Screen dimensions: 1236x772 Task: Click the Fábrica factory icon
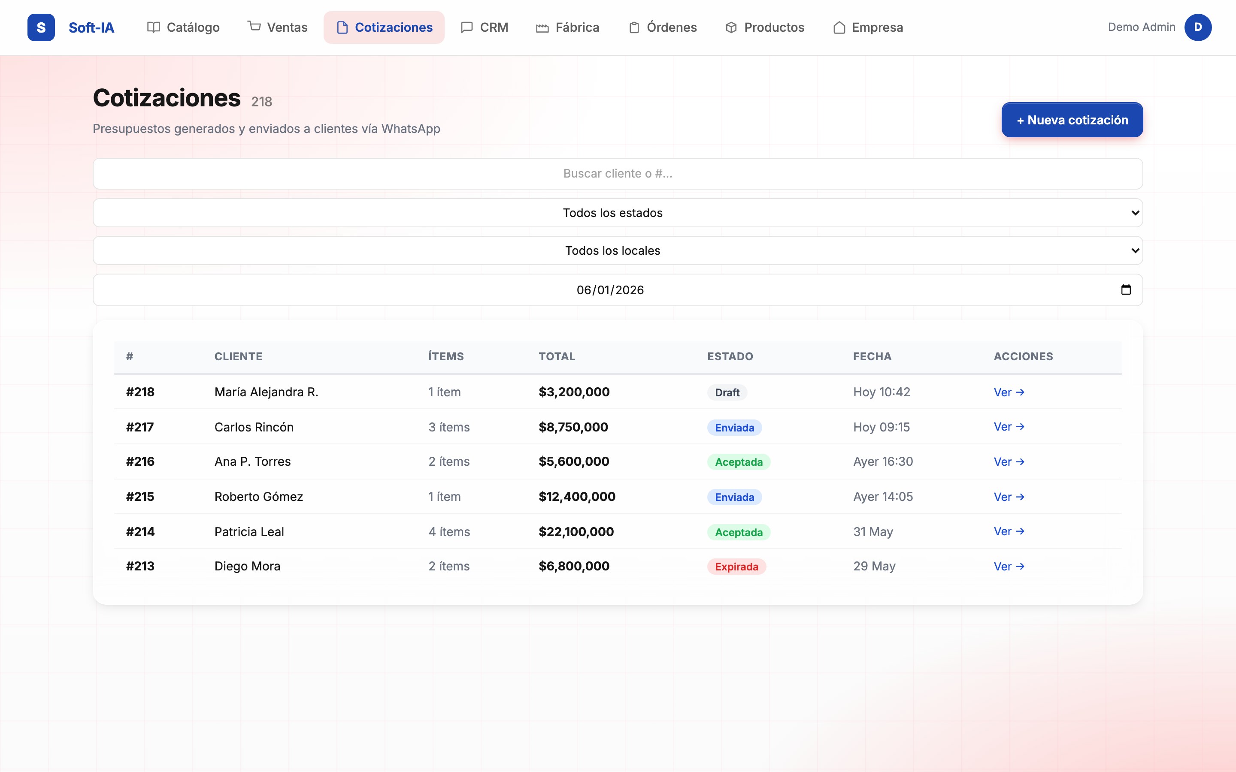(542, 28)
